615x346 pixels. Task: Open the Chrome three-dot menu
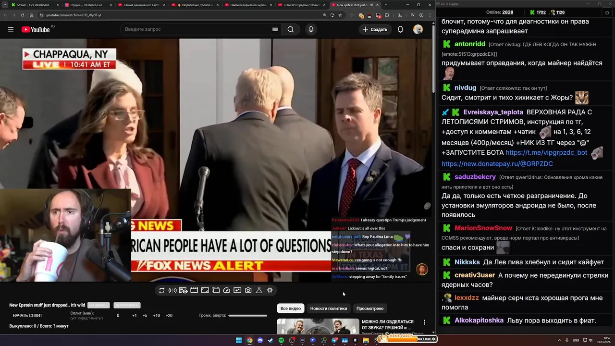pyautogui.click(x=429, y=15)
